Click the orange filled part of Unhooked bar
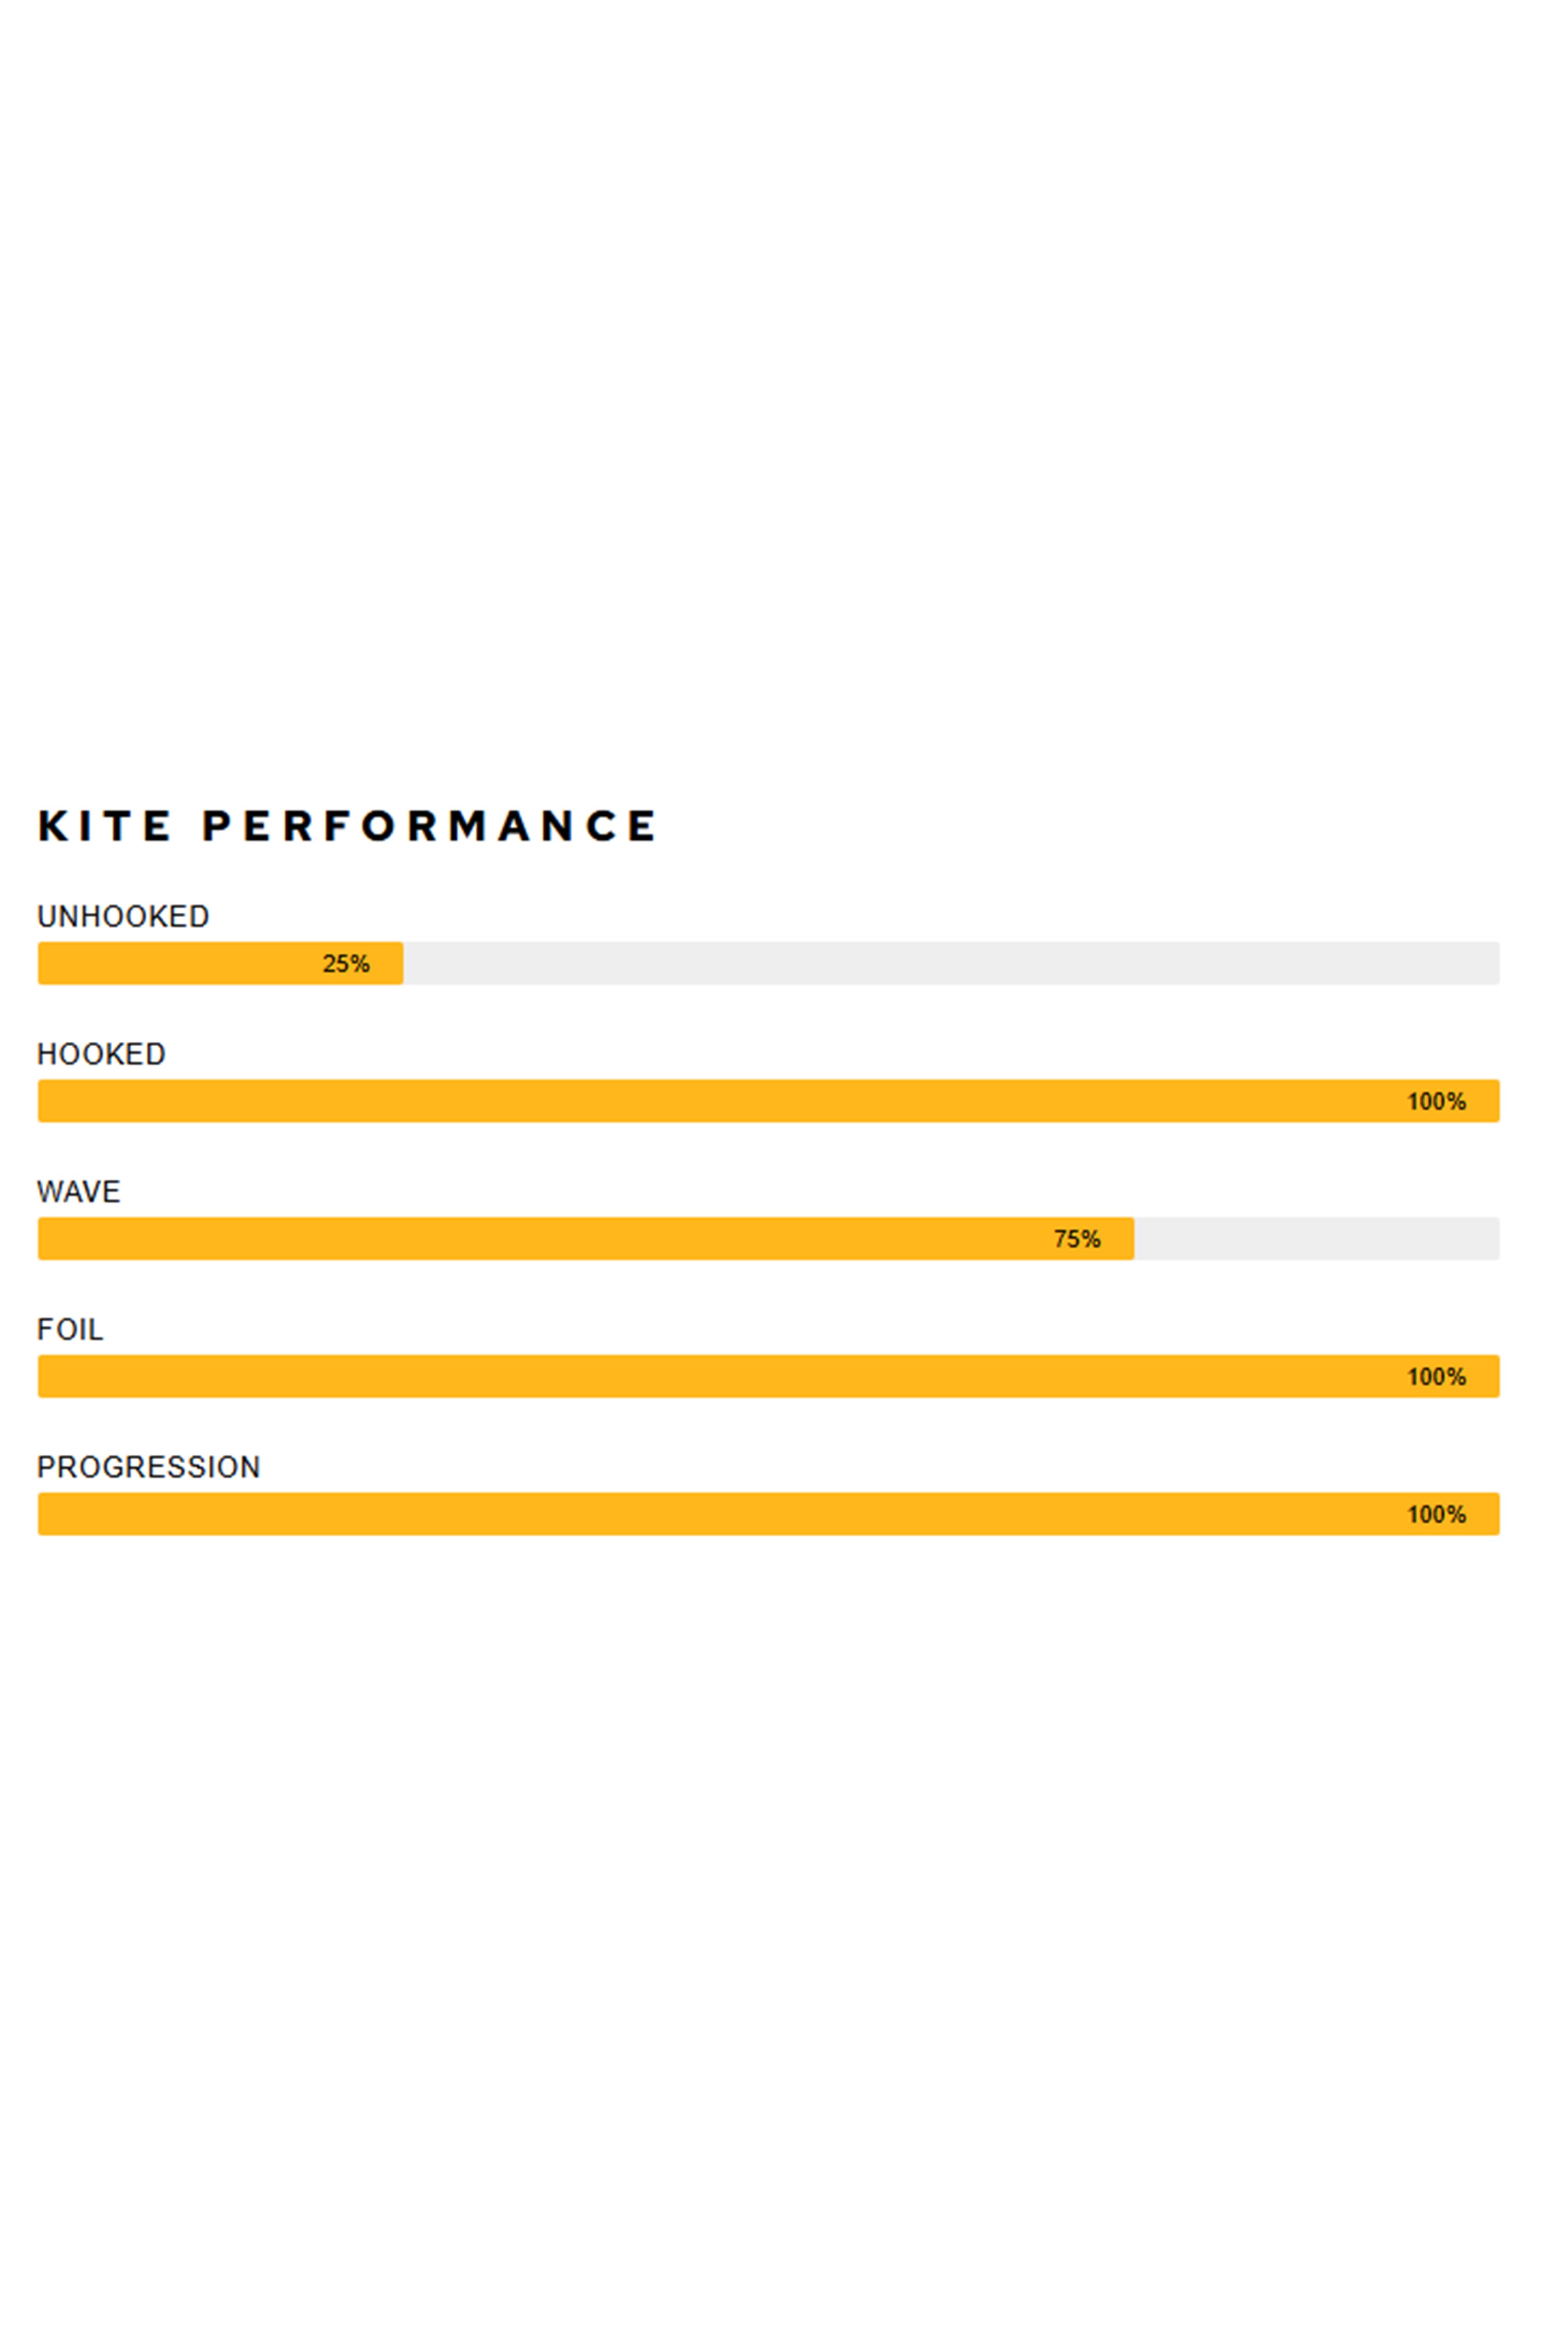The height and width of the screenshot is (2352, 1568). click(x=180, y=963)
